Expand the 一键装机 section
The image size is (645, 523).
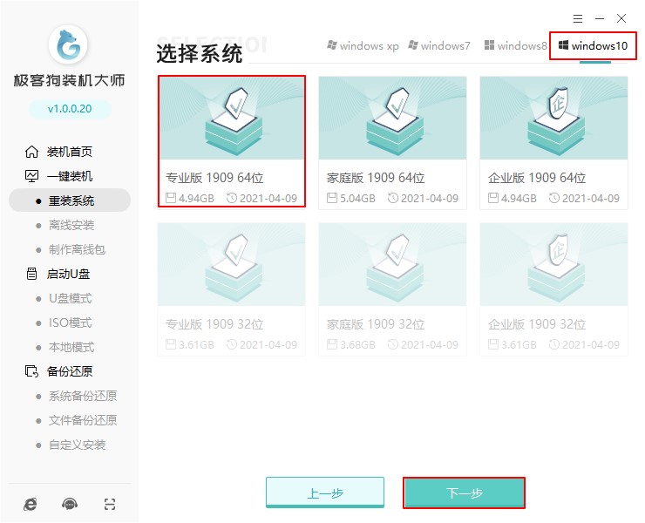(69, 176)
